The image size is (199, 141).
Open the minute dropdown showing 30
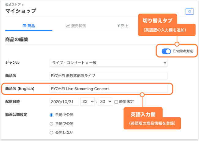(105, 102)
